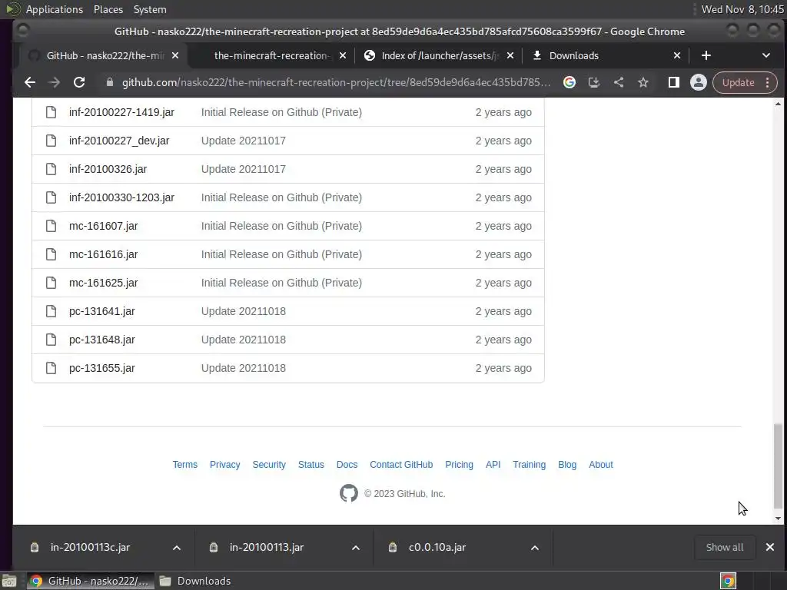Open the Pricing footer link
The image size is (787, 590).
(459, 465)
